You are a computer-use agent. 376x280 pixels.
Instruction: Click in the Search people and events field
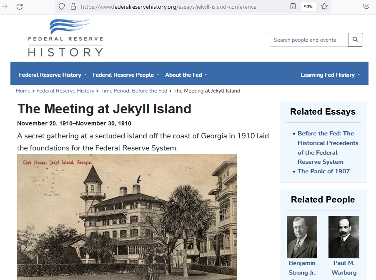tap(308, 40)
